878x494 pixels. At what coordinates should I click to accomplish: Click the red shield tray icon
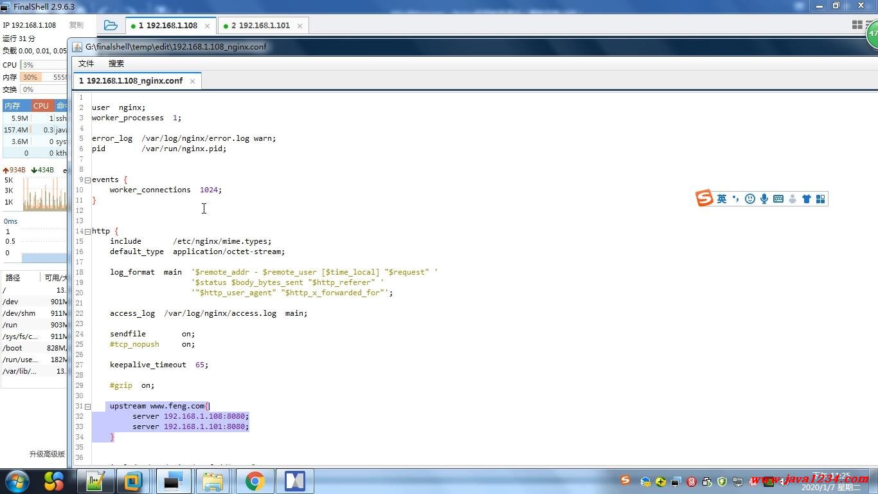692,482
